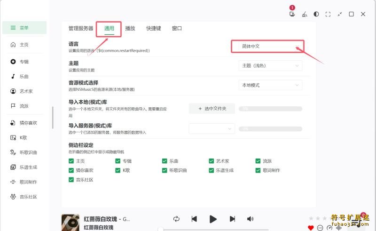The image size is (376, 231).
Task: Switch to the 播放 tab
Action: coord(130,28)
